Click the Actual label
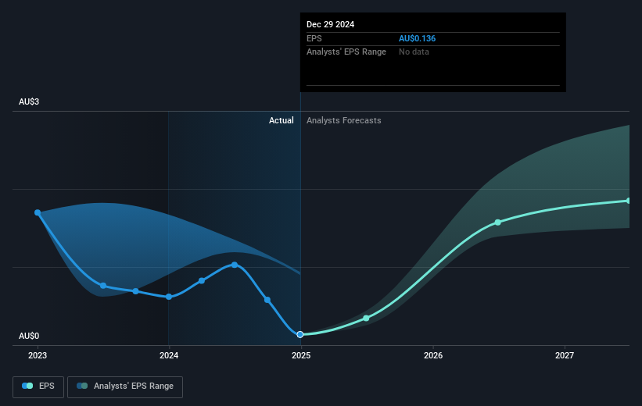 click(282, 120)
